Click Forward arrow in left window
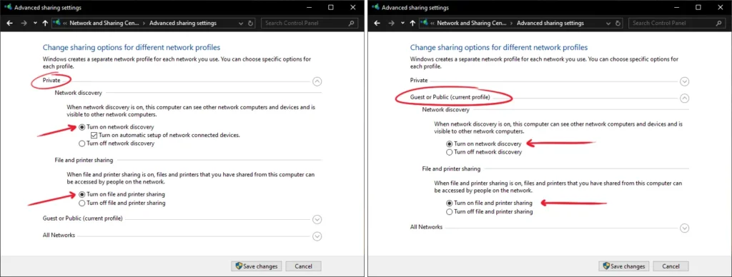This screenshot has width=732, height=277. (24, 23)
